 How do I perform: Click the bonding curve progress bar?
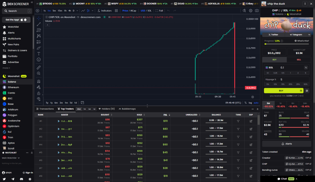click(x=286, y=44)
